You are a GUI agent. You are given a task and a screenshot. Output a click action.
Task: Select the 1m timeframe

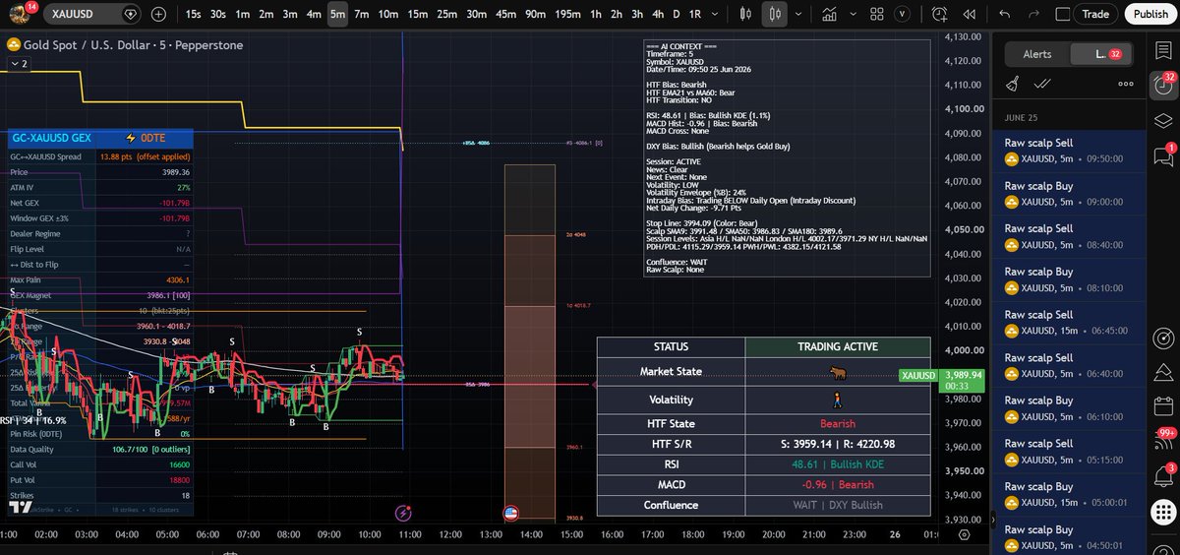point(242,15)
